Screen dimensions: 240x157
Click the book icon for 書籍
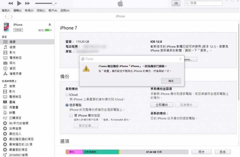click(5, 102)
